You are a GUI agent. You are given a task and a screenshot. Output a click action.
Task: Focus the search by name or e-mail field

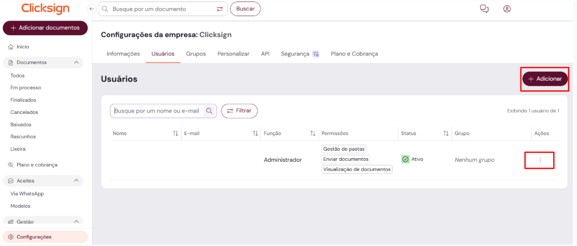click(158, 111)
